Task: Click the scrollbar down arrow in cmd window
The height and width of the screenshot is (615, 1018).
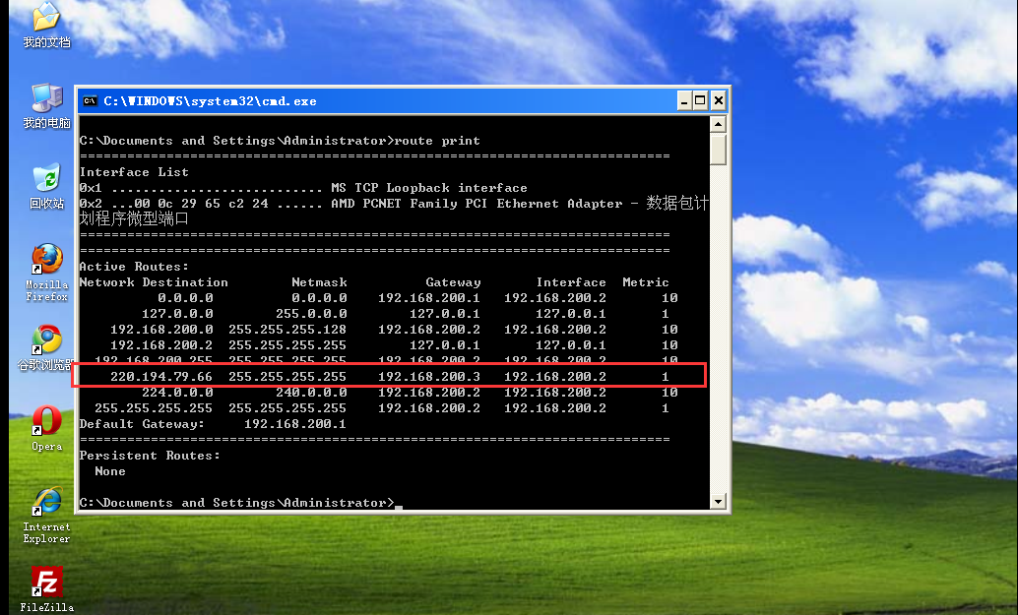Action: coord(718,501)
